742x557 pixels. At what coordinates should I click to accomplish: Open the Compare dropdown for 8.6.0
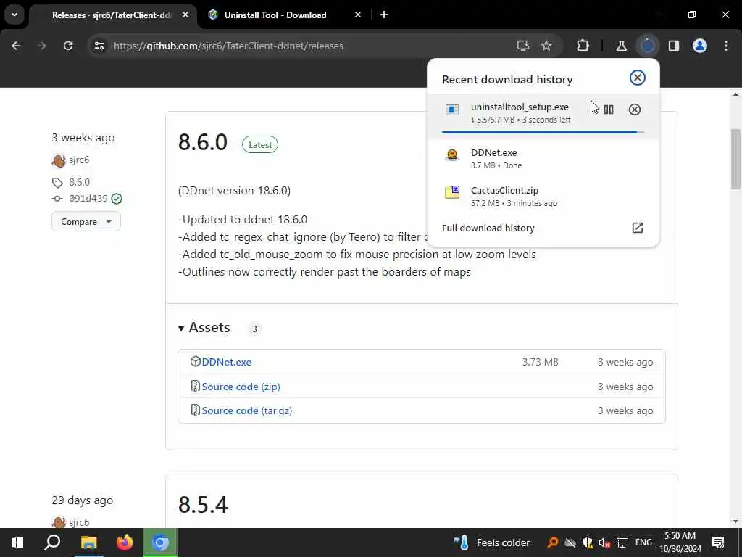coord(86,222)
